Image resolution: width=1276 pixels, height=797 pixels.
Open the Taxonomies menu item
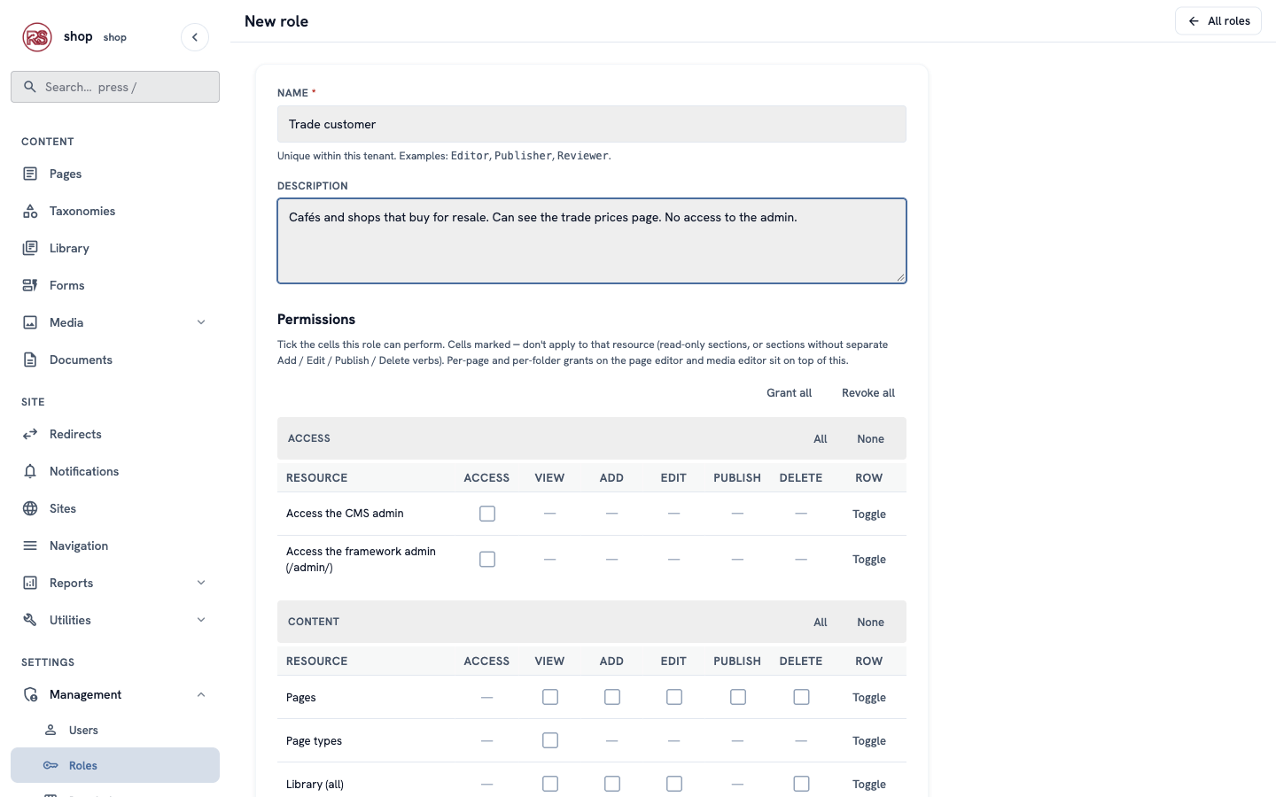[115, 211]
